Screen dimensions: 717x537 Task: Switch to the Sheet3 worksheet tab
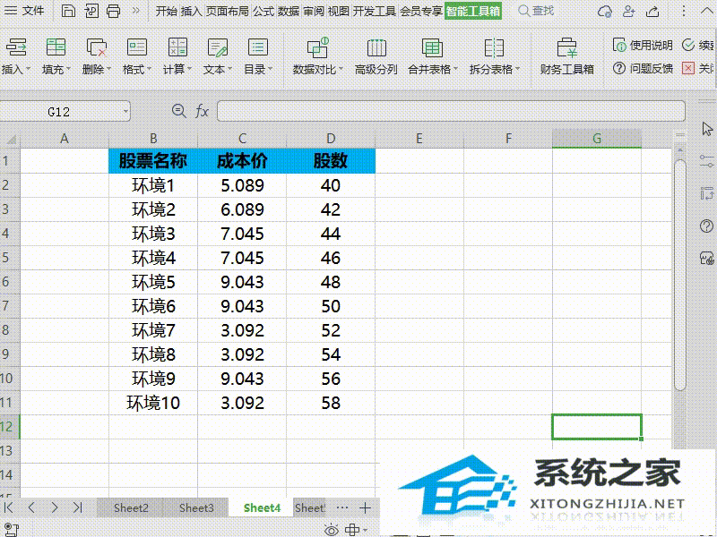coord(195,507)
